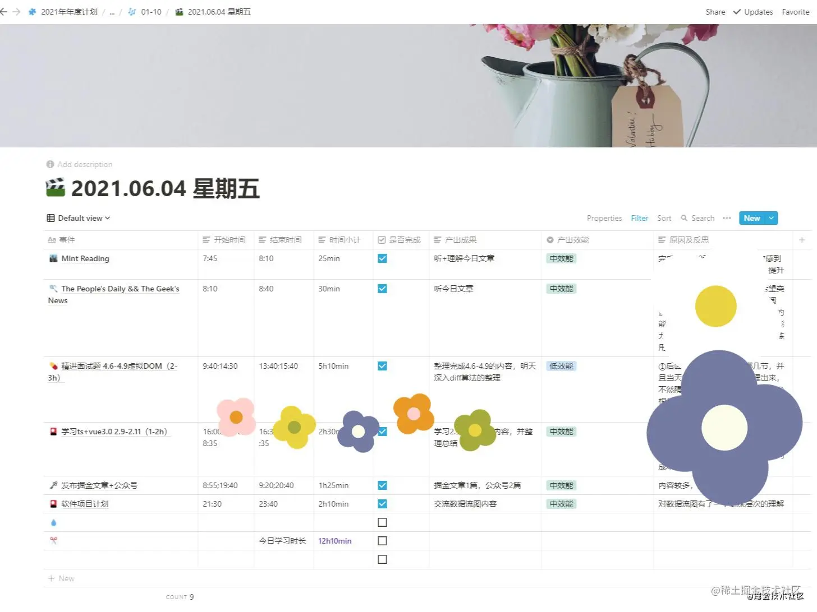
Task: Add a new column with plus
Action: point(802,240)
